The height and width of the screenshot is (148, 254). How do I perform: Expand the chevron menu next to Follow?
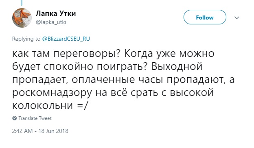tap(237, 17)
